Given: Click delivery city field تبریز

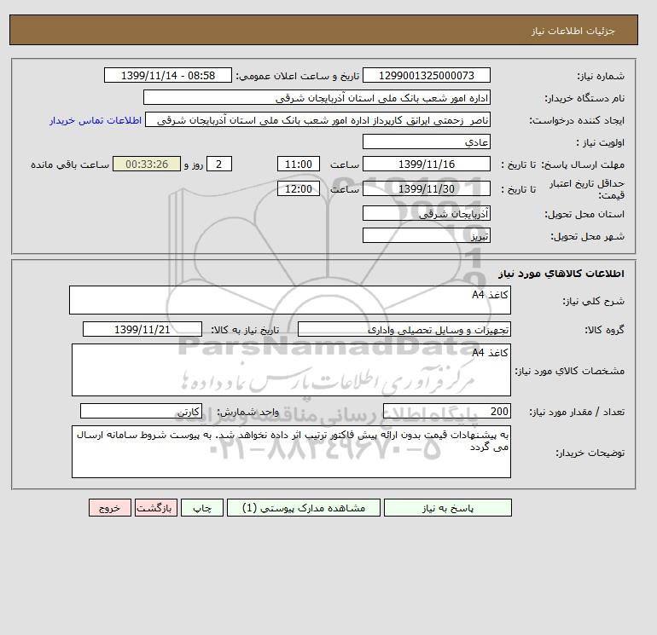Looking at the screenshot, I should click(426, 235).
